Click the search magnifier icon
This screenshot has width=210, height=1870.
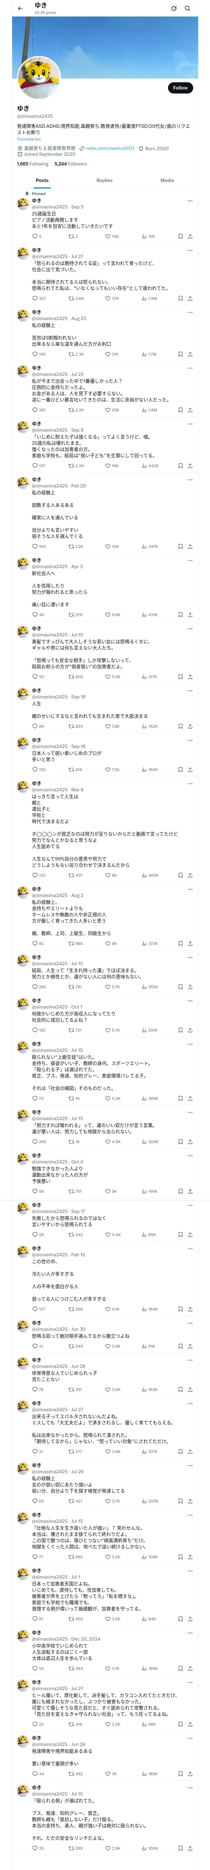188,9
